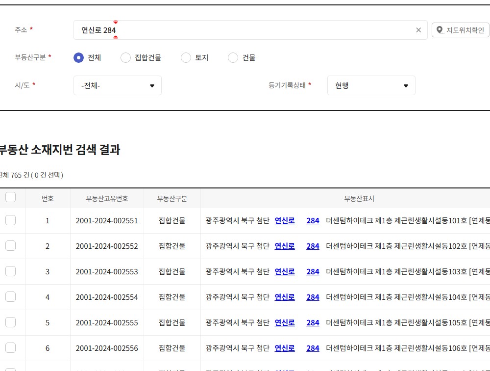Open the 시/도 dropdown
The width and height of the screenshot is (490, 371).
[117, 85]
